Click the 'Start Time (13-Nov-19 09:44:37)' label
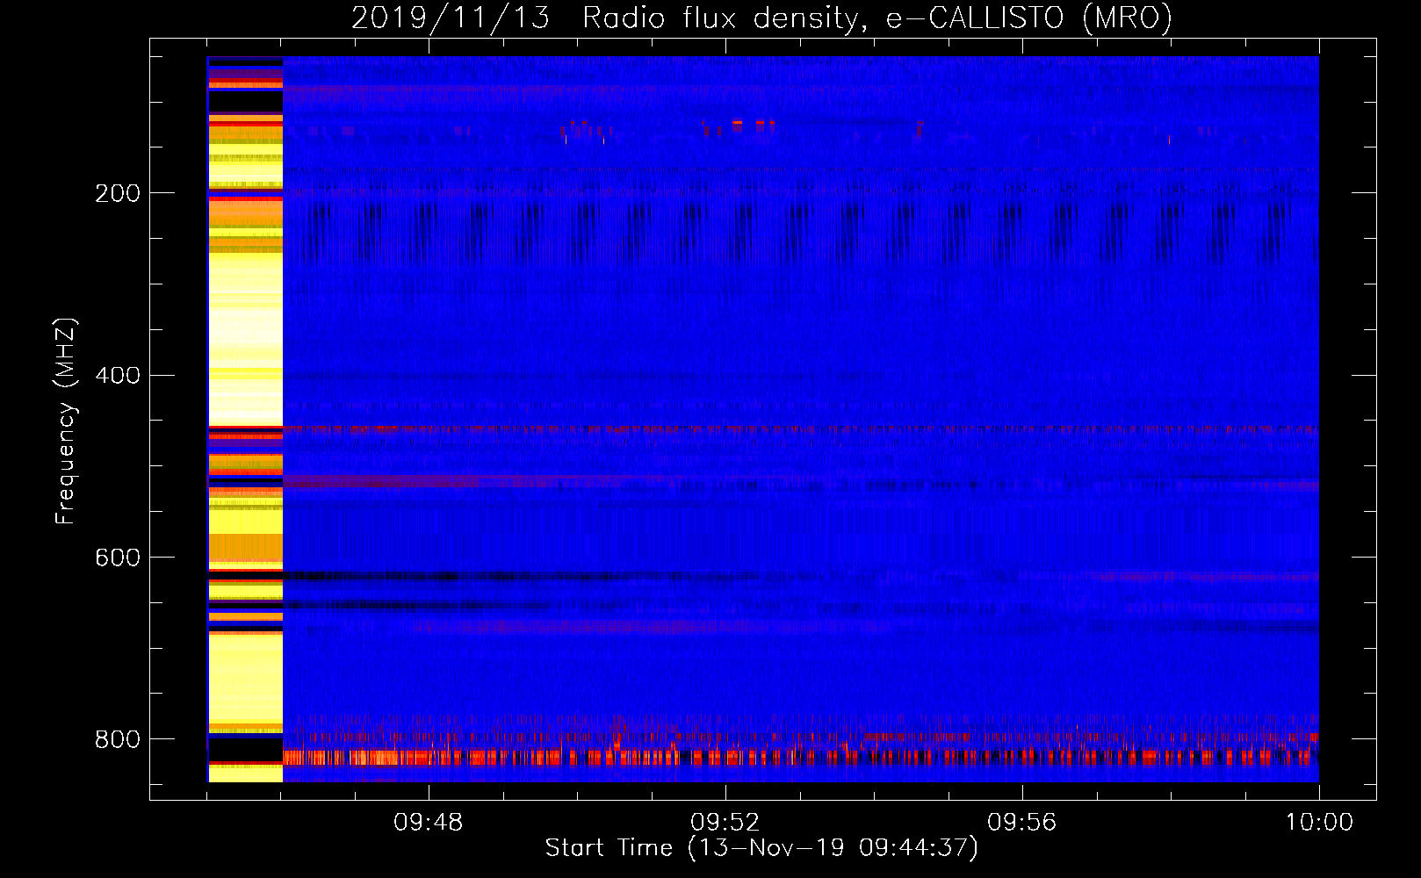Image resolution: width=1421 pixels, height=878 pixels. [761, 848]
